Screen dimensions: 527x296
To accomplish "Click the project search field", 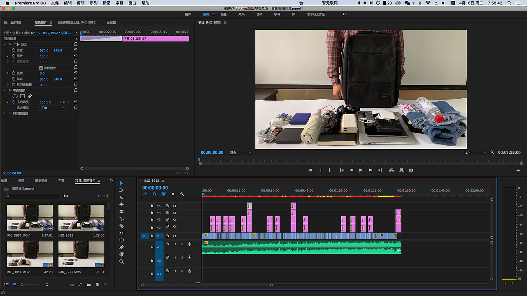I will click(x=32, y=196).
